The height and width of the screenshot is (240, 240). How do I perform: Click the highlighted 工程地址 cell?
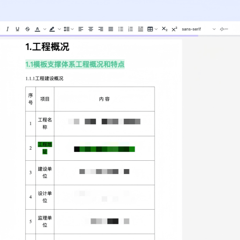pos(45,148)
